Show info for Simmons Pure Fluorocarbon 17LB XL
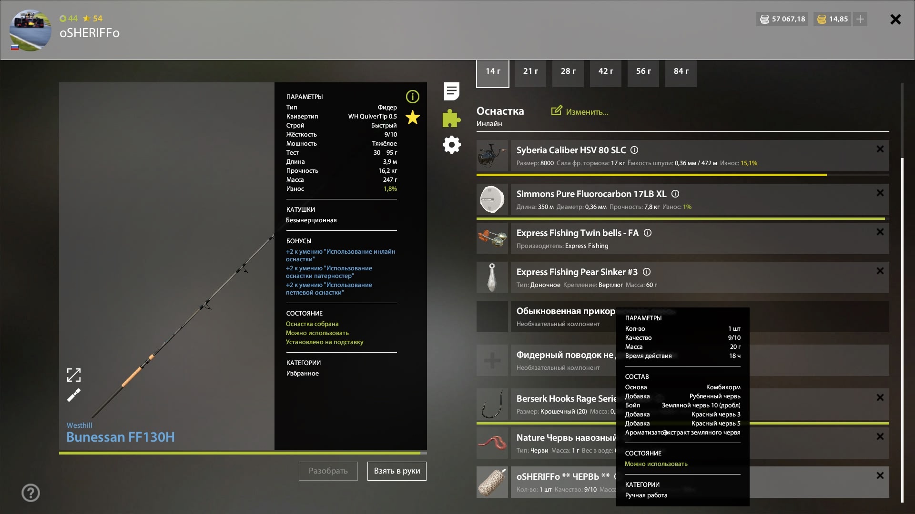 click(x=675, y=194)
